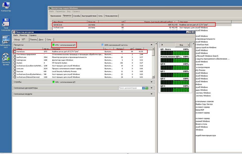Expand the Службы section
The width and height of the screenshot is (242, 154).
pos(152,82)
